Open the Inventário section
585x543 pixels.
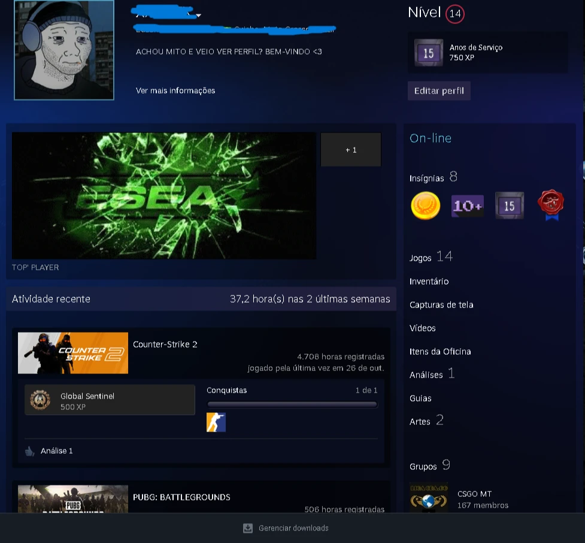pos(429,282)
